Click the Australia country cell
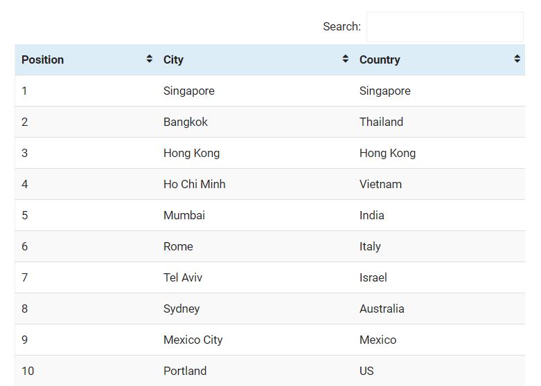Viewport: 541px width, 386px height. pos(382,309)
